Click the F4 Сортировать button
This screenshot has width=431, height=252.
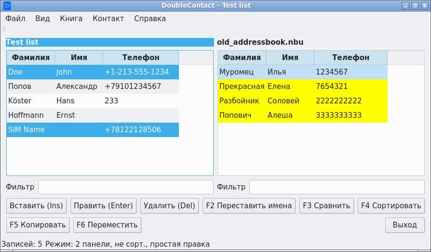click(391, 206)
